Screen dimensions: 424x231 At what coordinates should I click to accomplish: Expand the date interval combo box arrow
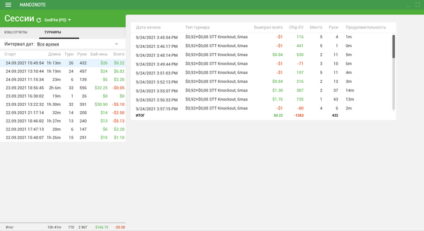[x=116, y=44]
